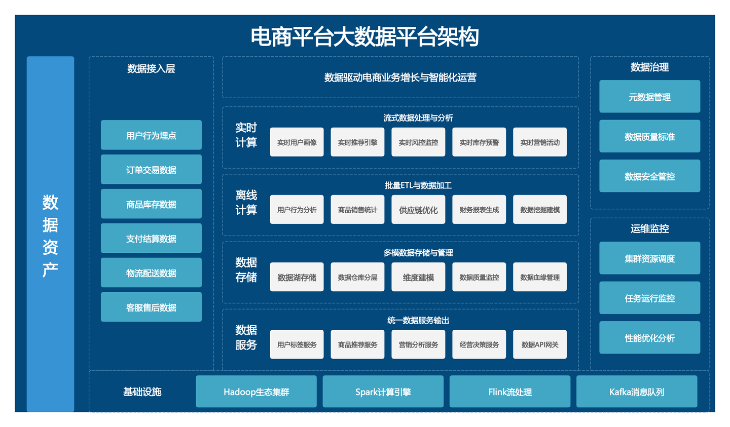Click the 元数据管理 block
The width and height of the screenshot is (730, 427).
pyautogui.click(x=649, y=96)
